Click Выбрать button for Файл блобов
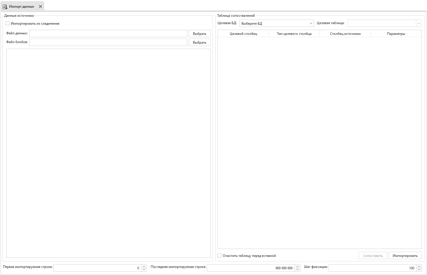This screenshot has width=427, height=275. pyautogui.click(x=199, y=42)
